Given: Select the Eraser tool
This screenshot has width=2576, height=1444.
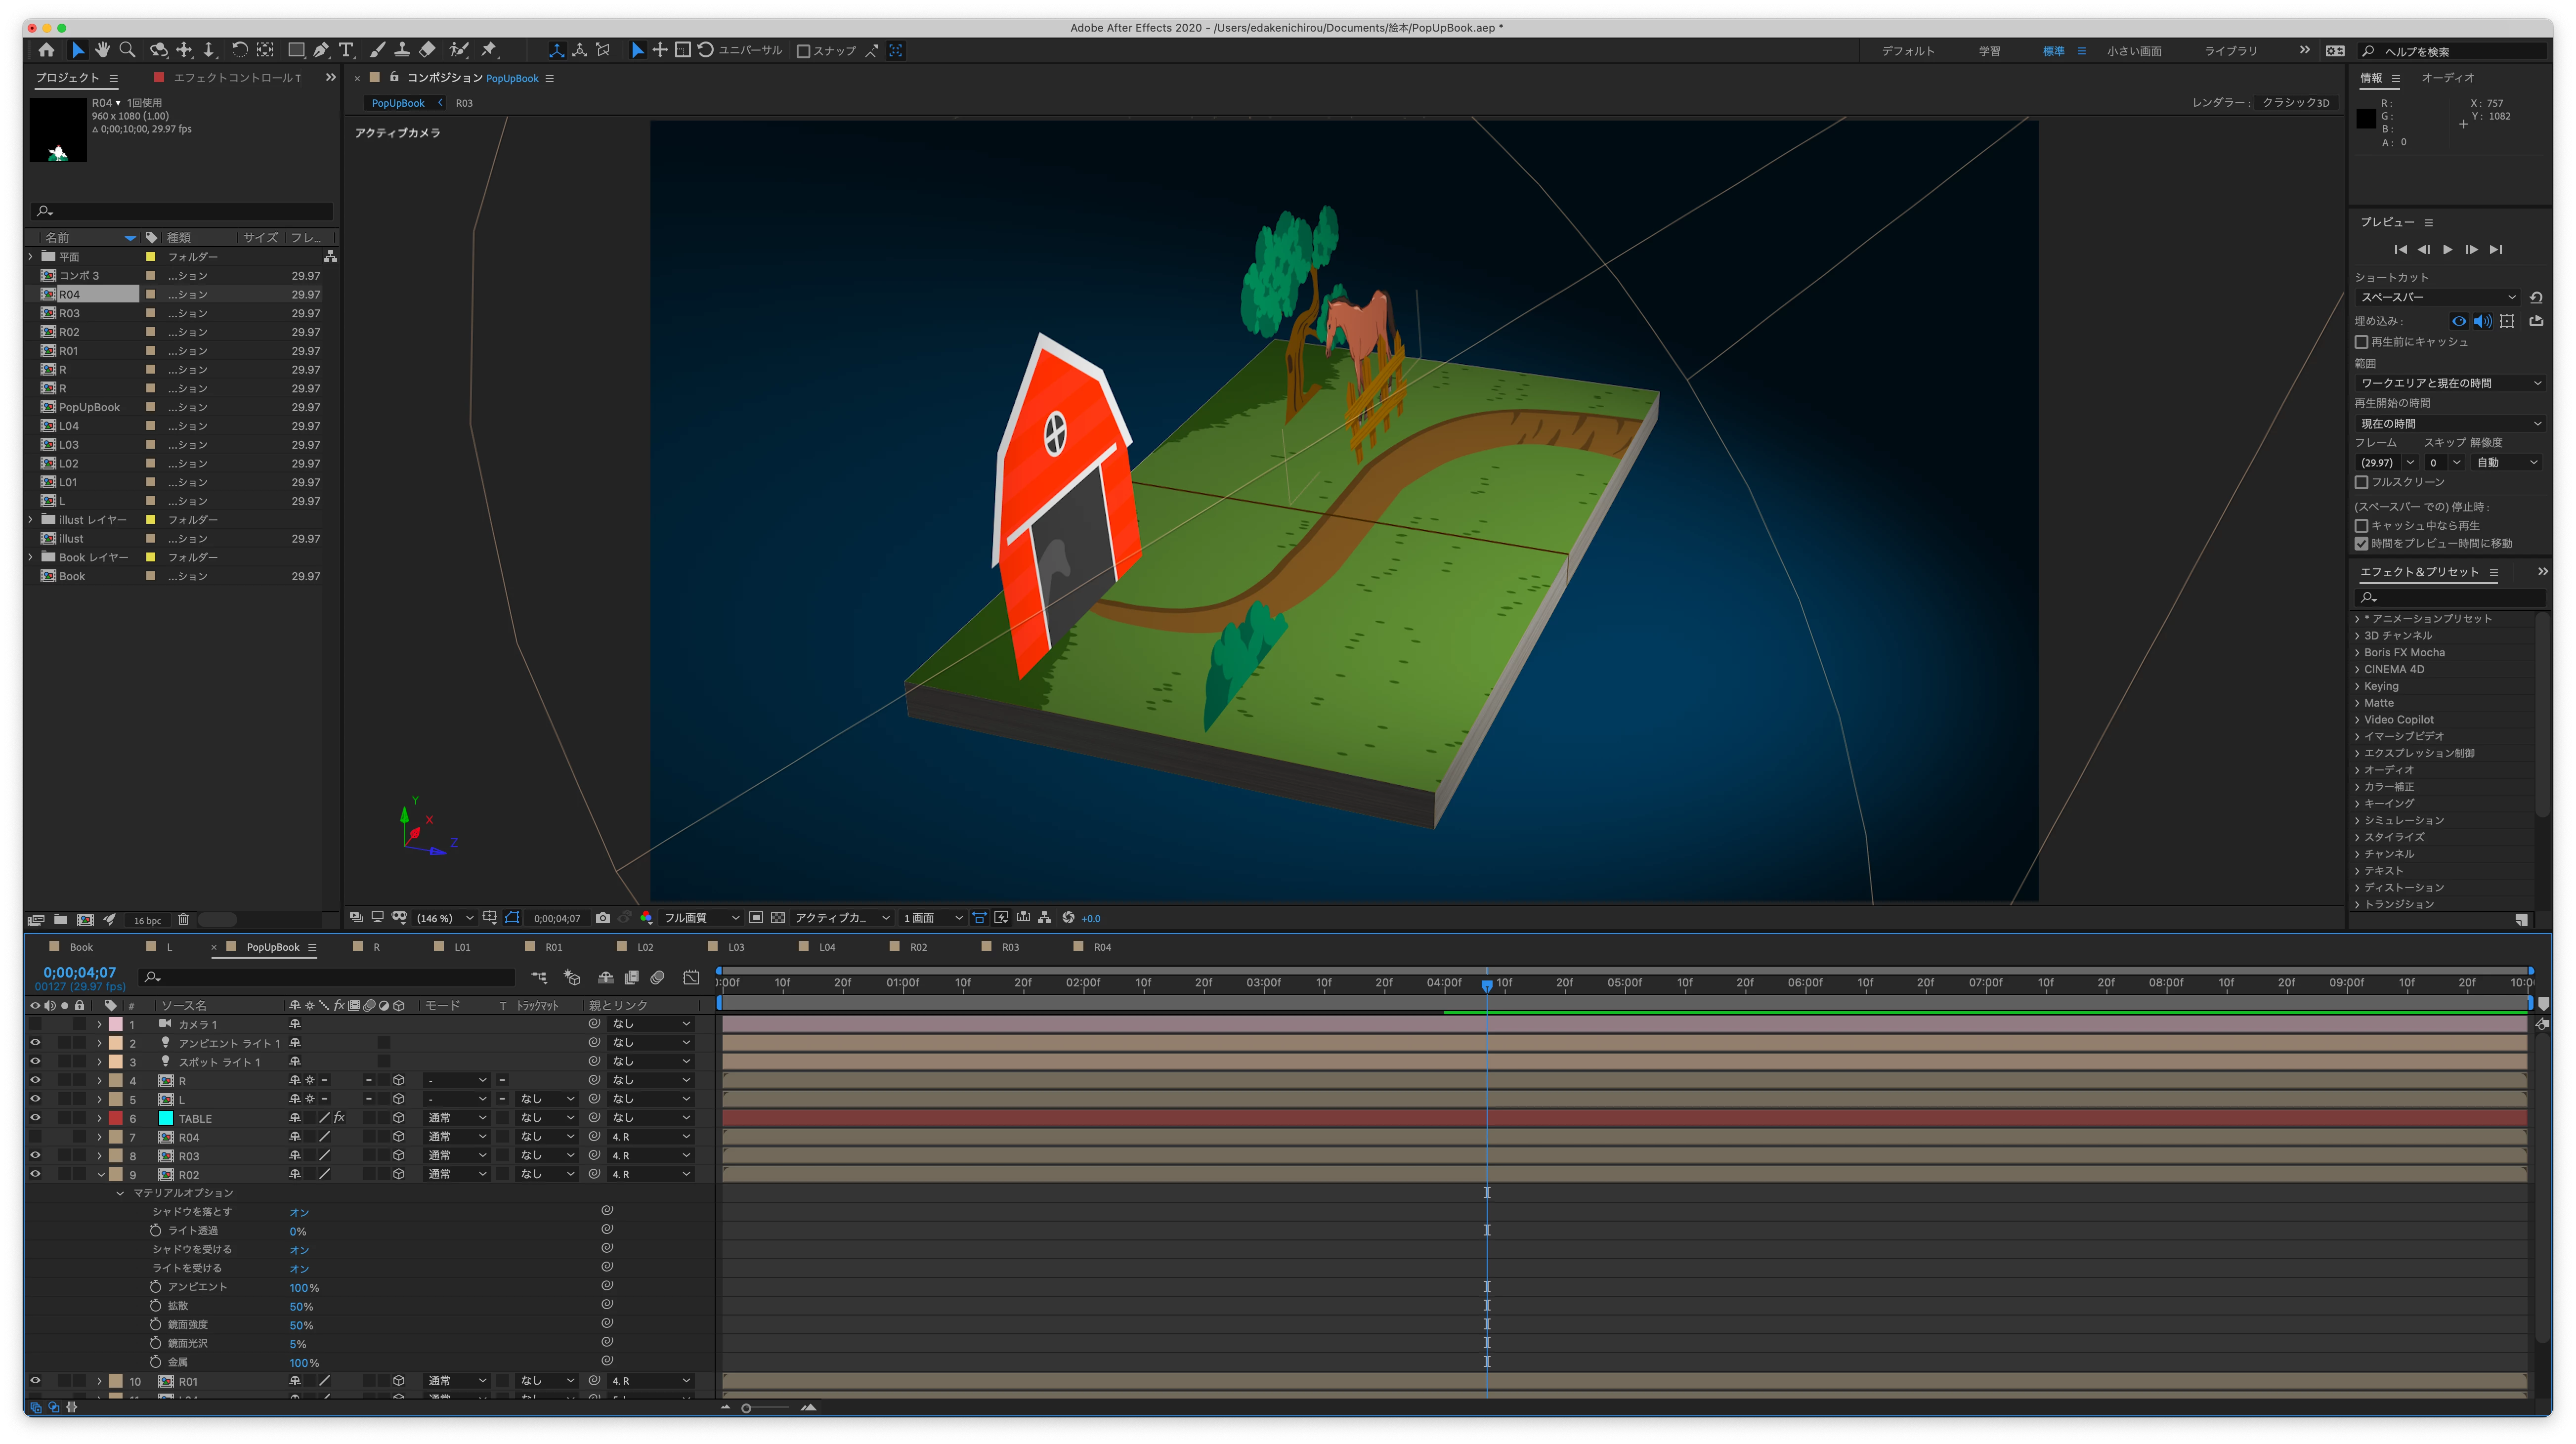Looking at the screenshot, I should coord(427,50).
